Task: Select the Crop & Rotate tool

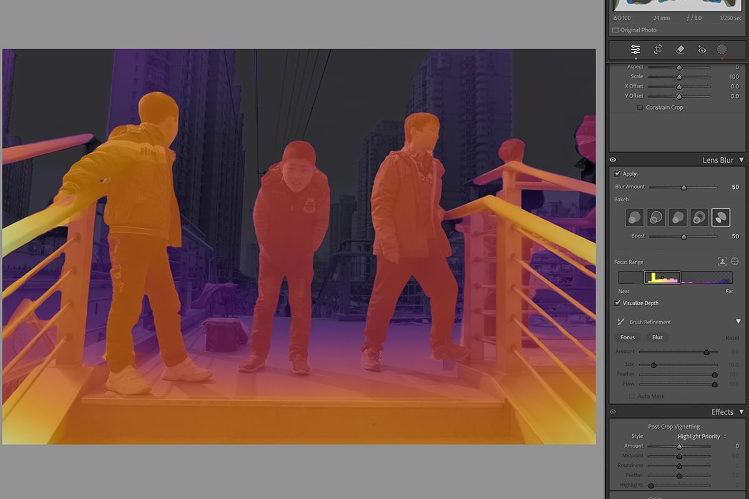Action: pyautogui.click(x=657, y=49)
